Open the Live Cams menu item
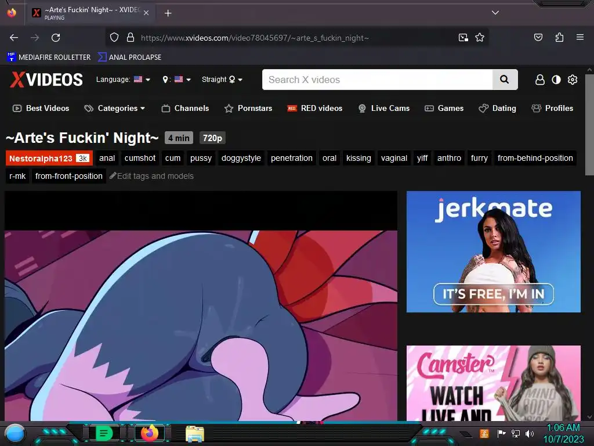The height and width of the screenshot is (446, 594). (x=384, y=108)
